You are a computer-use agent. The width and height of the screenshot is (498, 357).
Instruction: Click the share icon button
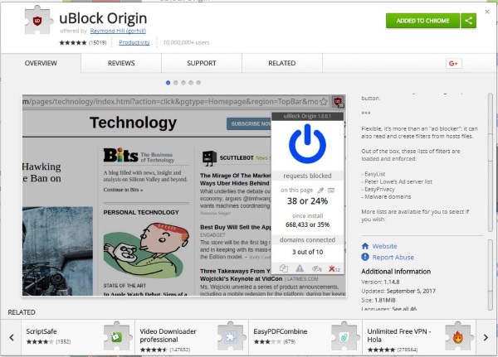point(470,21)
